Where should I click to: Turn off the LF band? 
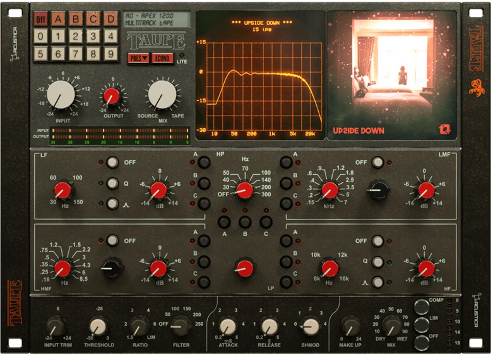pyautogui.click(x=112, y=163)
